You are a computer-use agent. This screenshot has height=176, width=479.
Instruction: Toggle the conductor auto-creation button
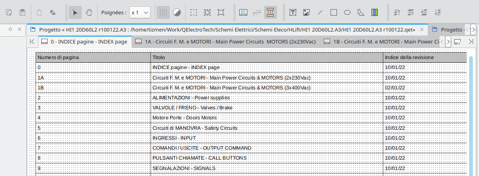271,12
